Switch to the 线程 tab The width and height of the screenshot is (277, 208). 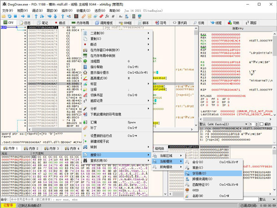tap(216, 23)
